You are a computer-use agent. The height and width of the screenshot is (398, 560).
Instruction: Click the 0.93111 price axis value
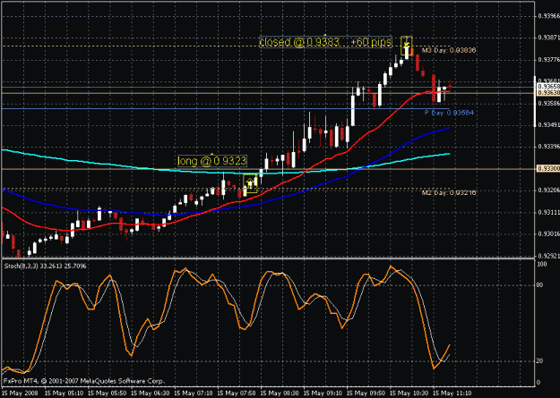pos(549,212)
